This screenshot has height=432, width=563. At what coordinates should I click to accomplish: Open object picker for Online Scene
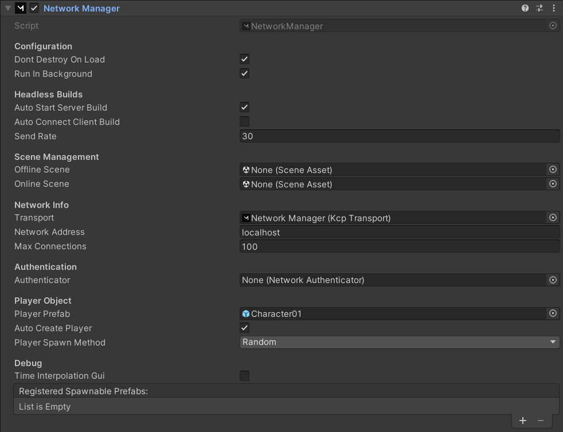553,184
